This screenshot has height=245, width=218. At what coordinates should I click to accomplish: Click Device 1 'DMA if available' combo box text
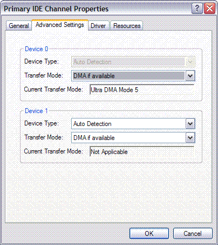94,138
